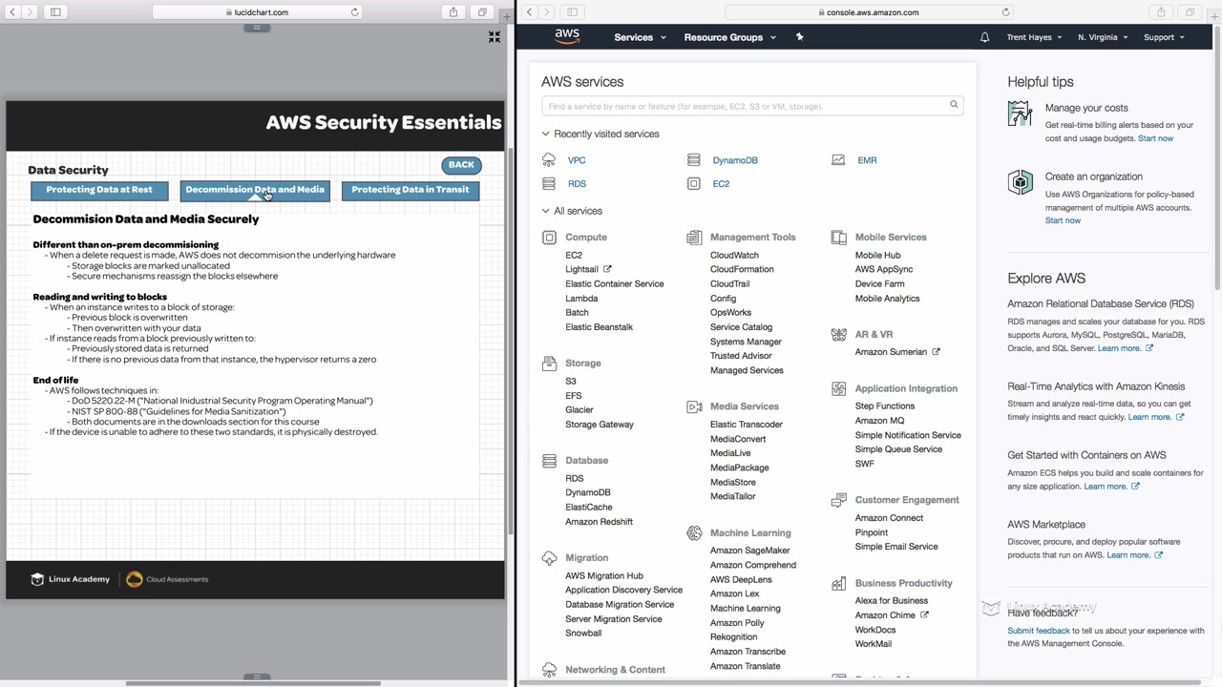Open the Snowball service link
The height and width of the screenshot is (687, 1222).
pos(583,634)
